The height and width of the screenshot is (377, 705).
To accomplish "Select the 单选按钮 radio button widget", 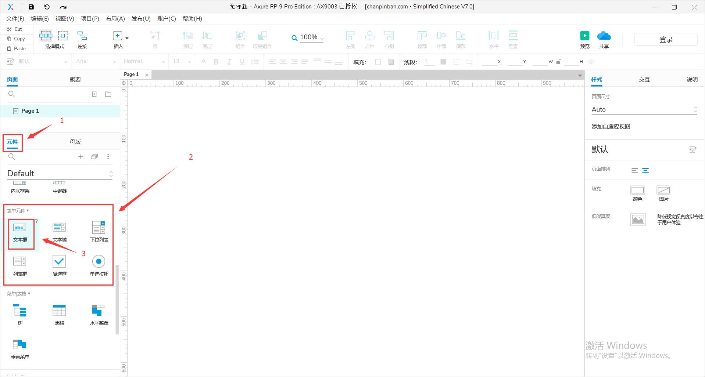I will 99,266.
